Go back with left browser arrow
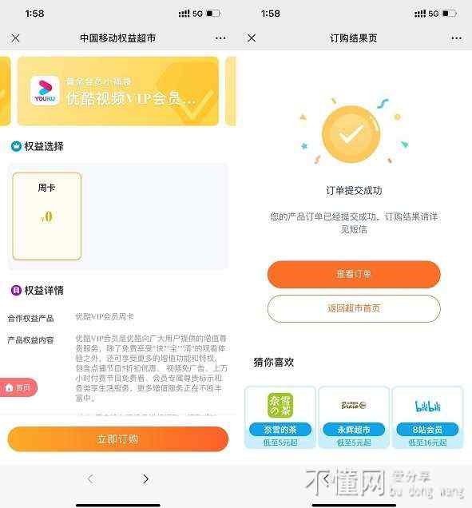The width and height of the screenshot is (472, 508). tap(91, 478)
